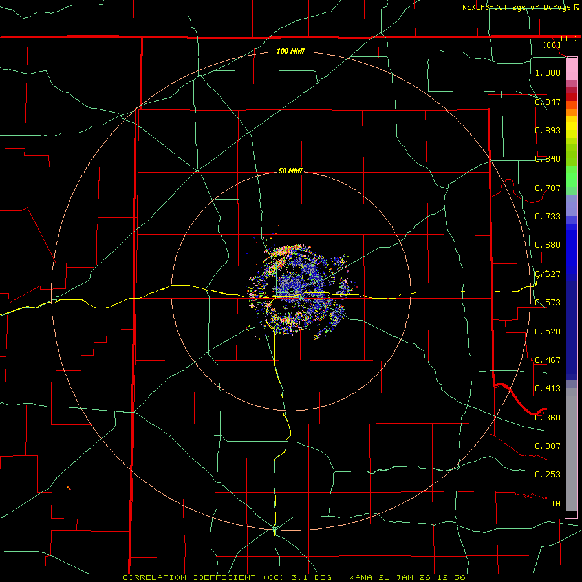The image size is (582, 582).
Task: Select the "0.733" legend value
Action: pos(548,217)
